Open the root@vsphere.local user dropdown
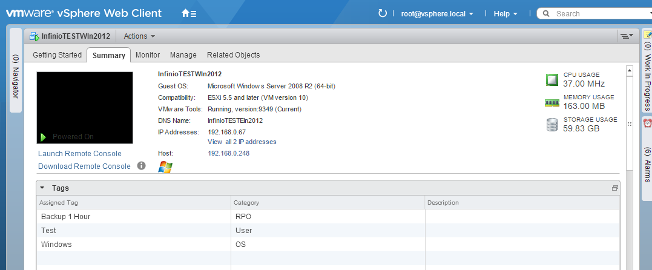Viewport: 652px width, 270px height. 437,14
